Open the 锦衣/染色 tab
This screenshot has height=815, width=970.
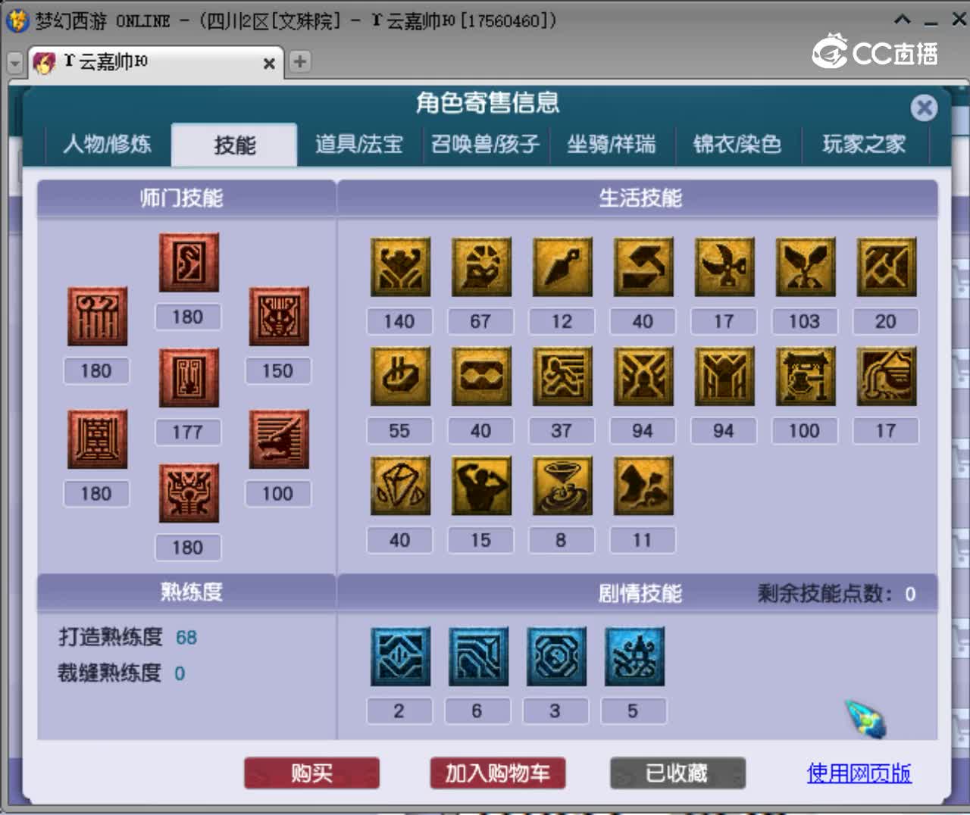(737, 144)
